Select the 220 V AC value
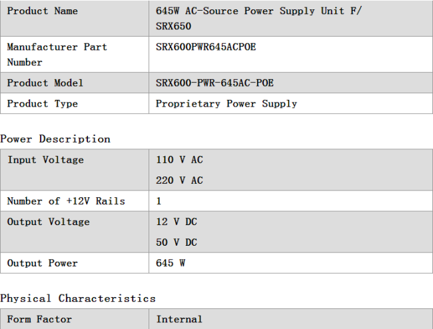The height and width of the screenshot is (329, 433). point(179,180)
